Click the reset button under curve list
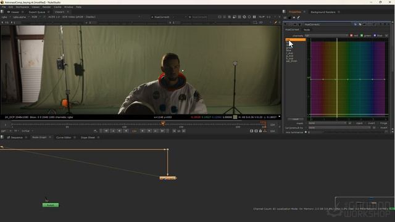 296,119
